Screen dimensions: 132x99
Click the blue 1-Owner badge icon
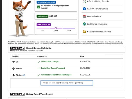click(x=84, y=9)
